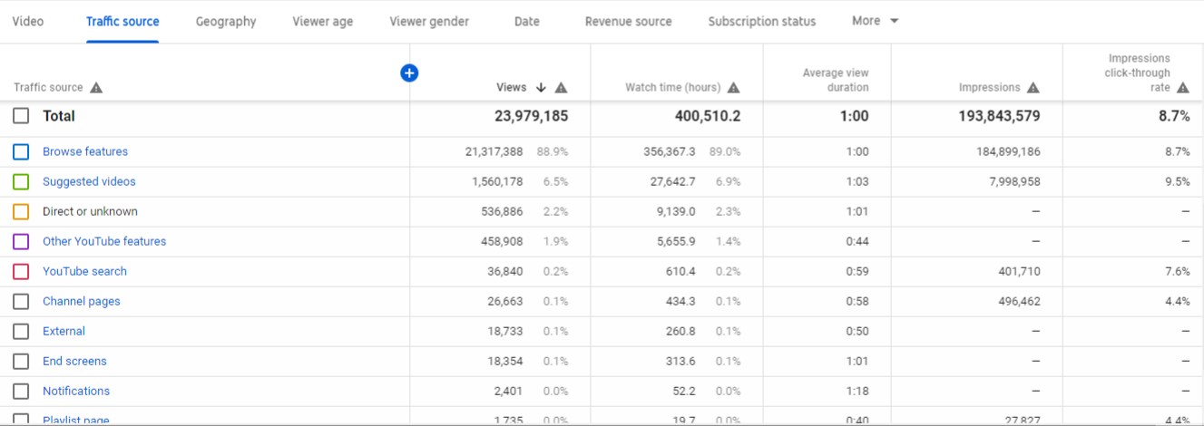Sort by Average view duration column header

(x=835, y=81)
